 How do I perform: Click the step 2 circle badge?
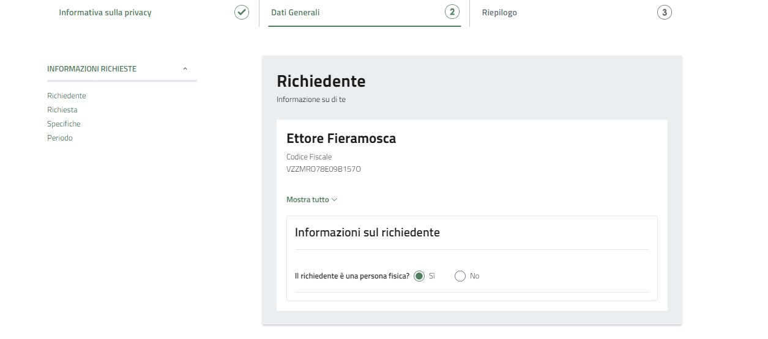[x=452, y=12]
